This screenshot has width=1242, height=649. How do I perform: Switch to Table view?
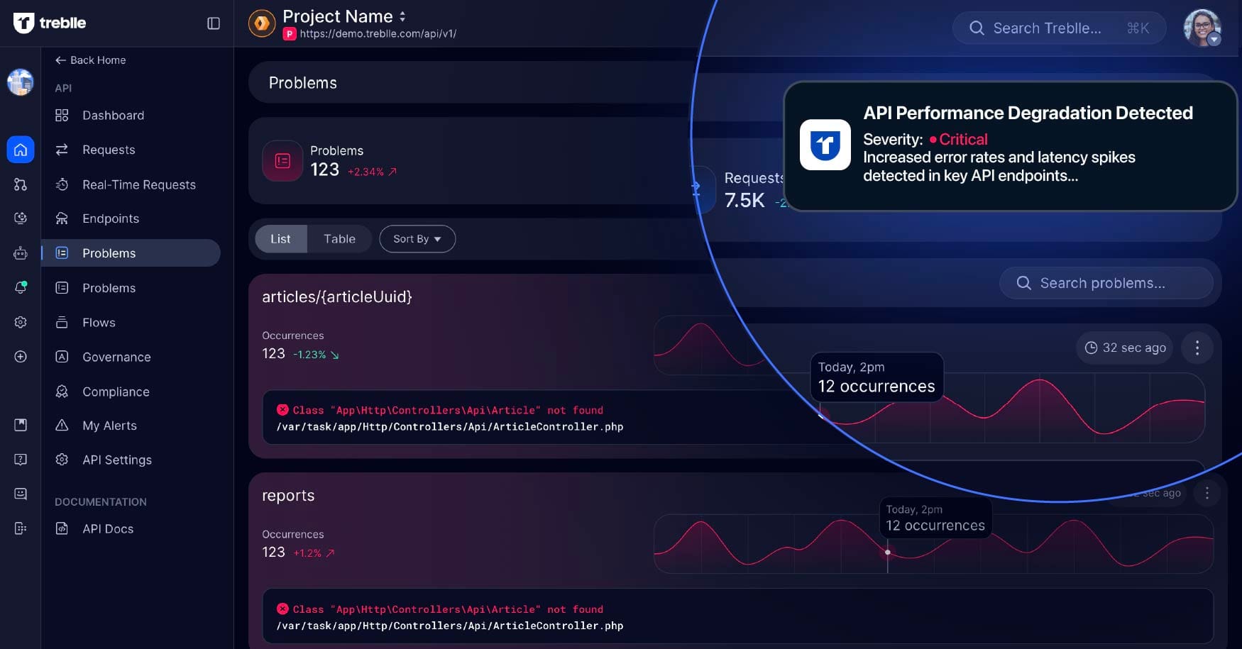tap(339, 239)
